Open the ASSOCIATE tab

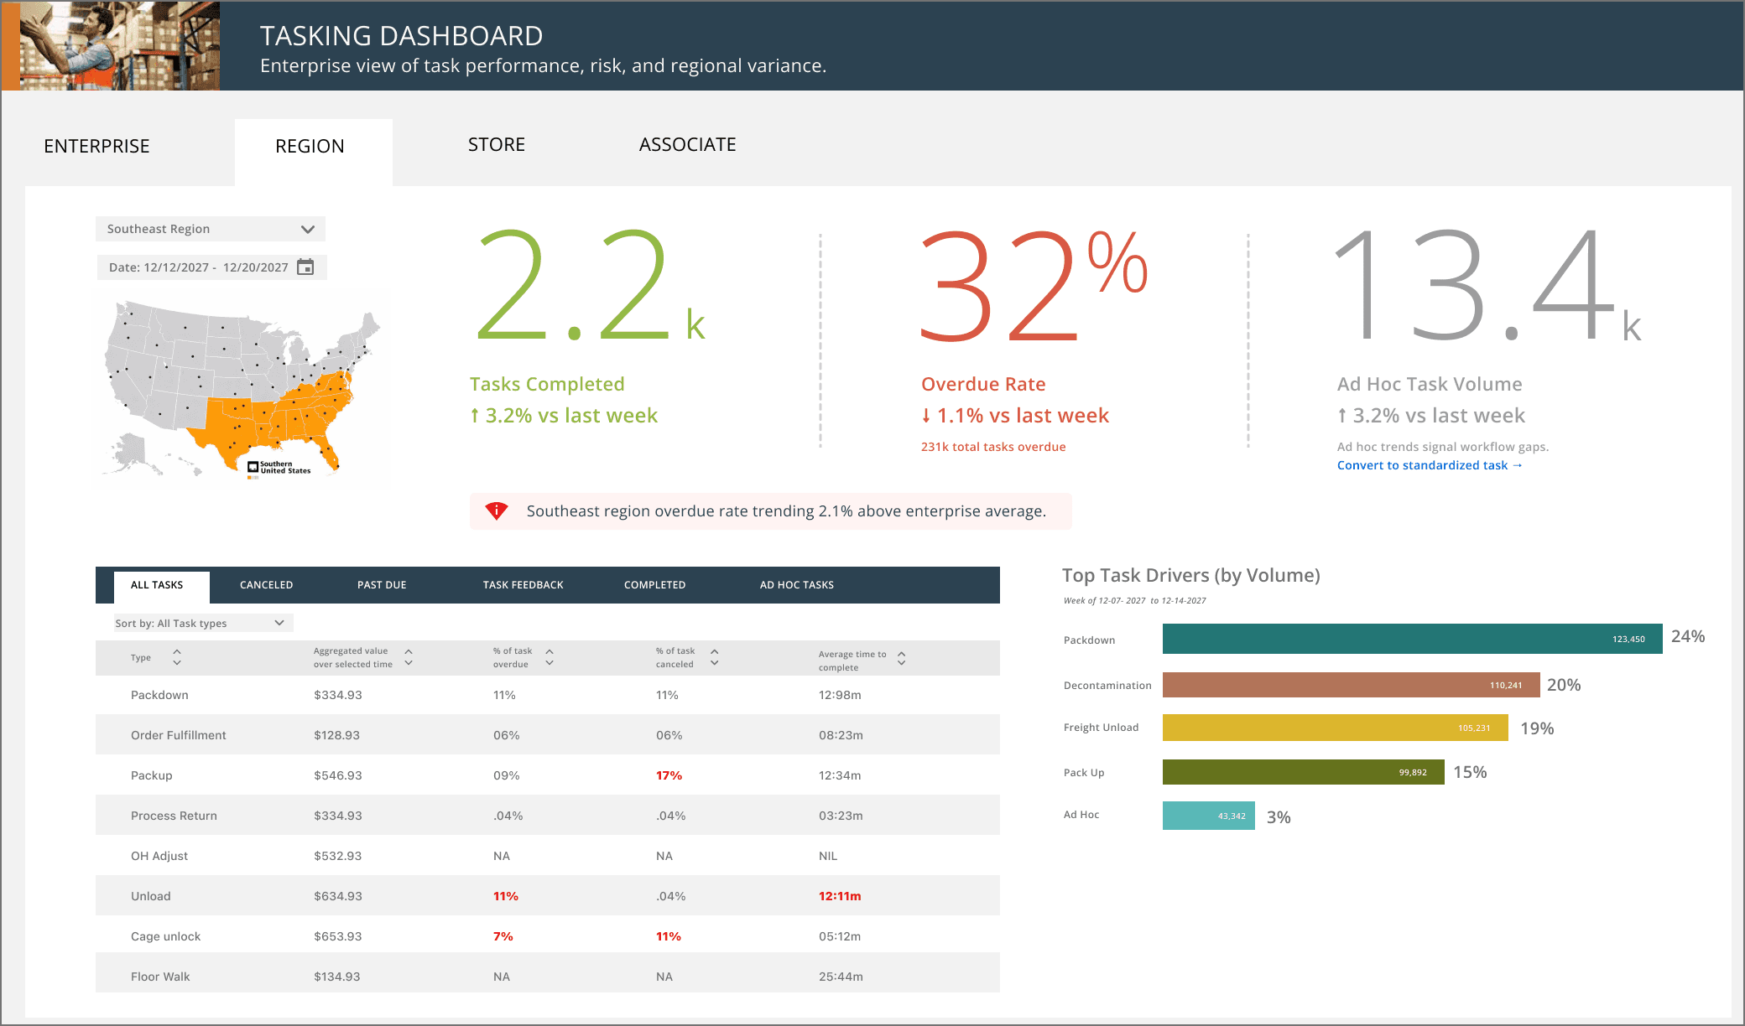point(687,144)
